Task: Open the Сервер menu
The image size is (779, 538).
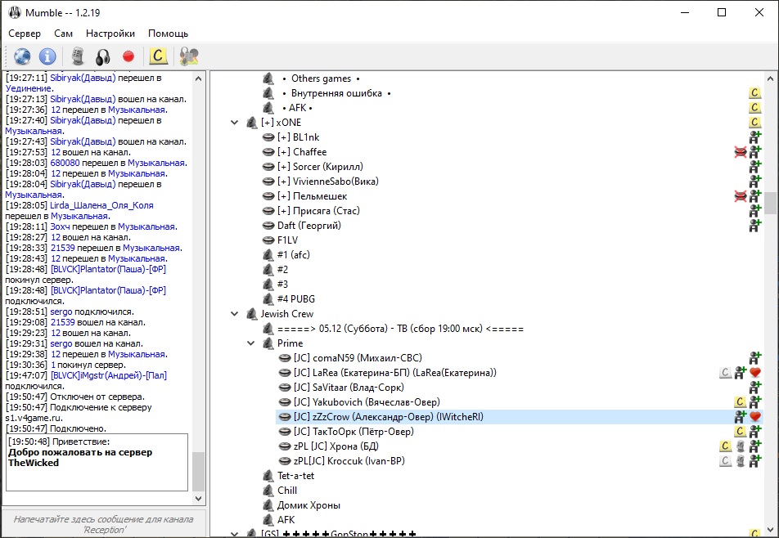Action: pyautogui.click(x=25, y=34)
